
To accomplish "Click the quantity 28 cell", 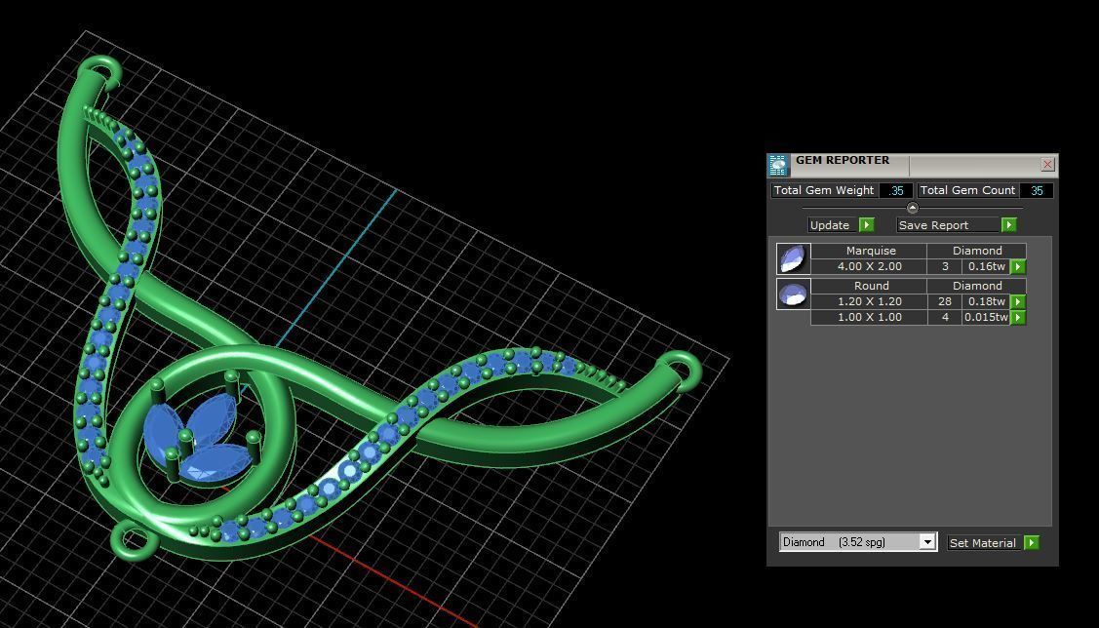I will tap(945, 301).
